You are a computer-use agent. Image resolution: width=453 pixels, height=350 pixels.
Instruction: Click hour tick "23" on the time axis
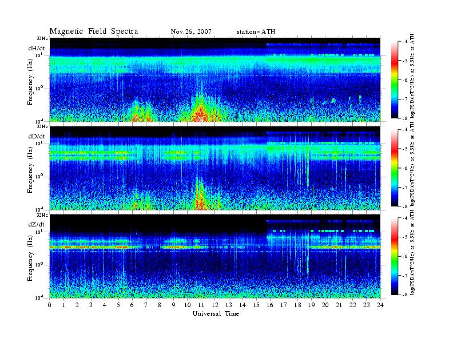(367, 305)
